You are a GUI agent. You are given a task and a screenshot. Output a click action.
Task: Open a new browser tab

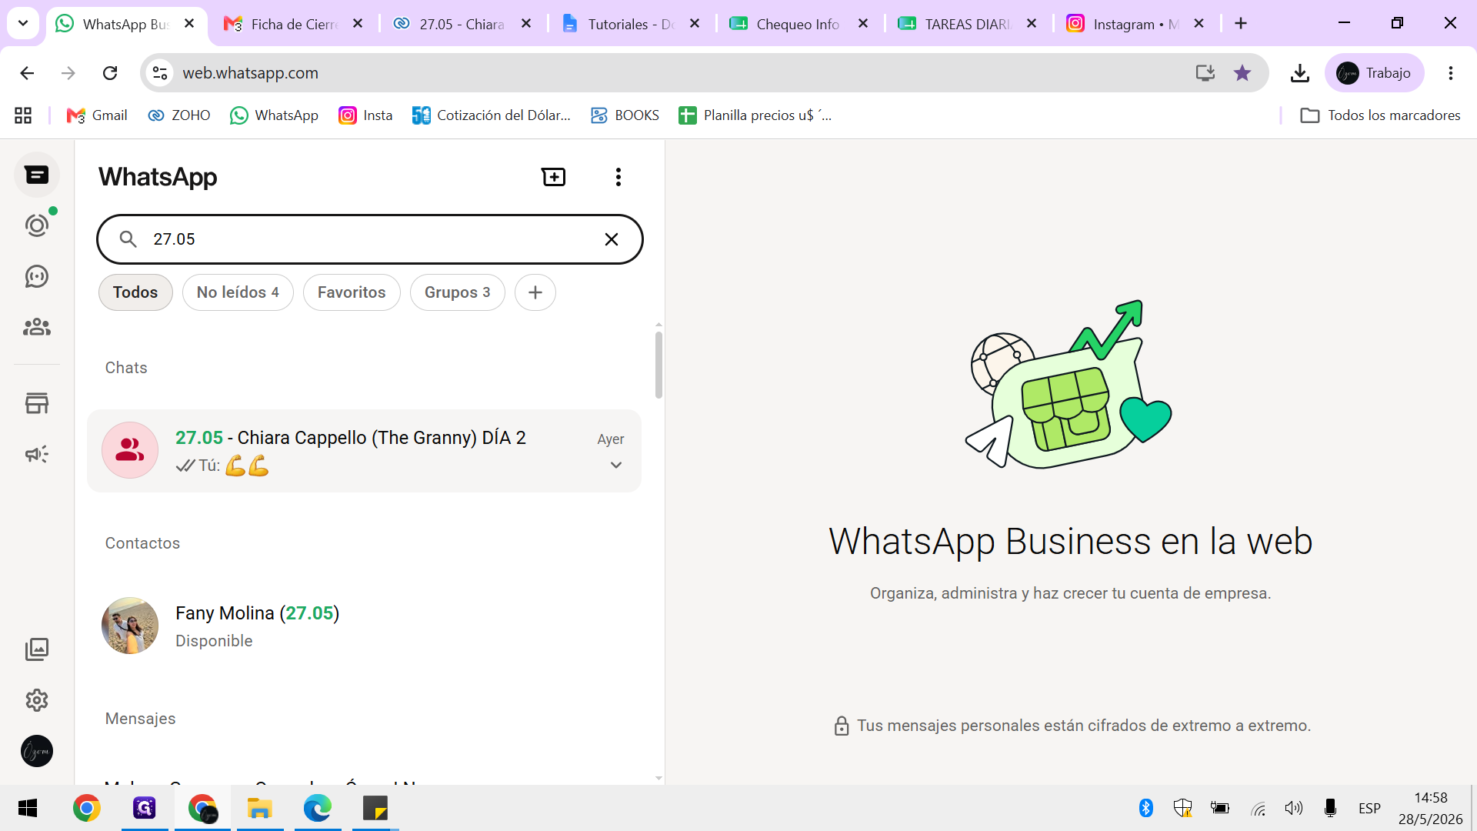[1241, 24]
